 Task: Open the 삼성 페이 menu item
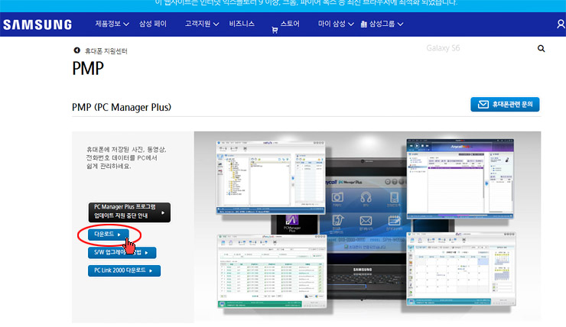(x=153, y=24)
